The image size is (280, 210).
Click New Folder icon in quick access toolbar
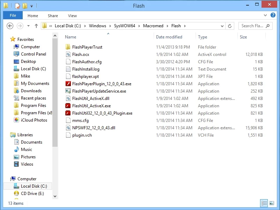(x=25, y=6)
